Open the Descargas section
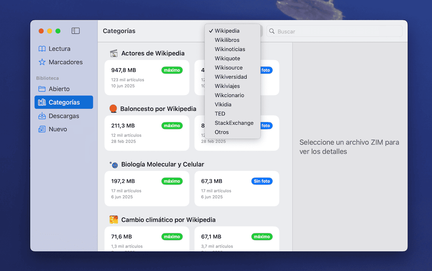This screenshot has height=271, width=432. 64,116
